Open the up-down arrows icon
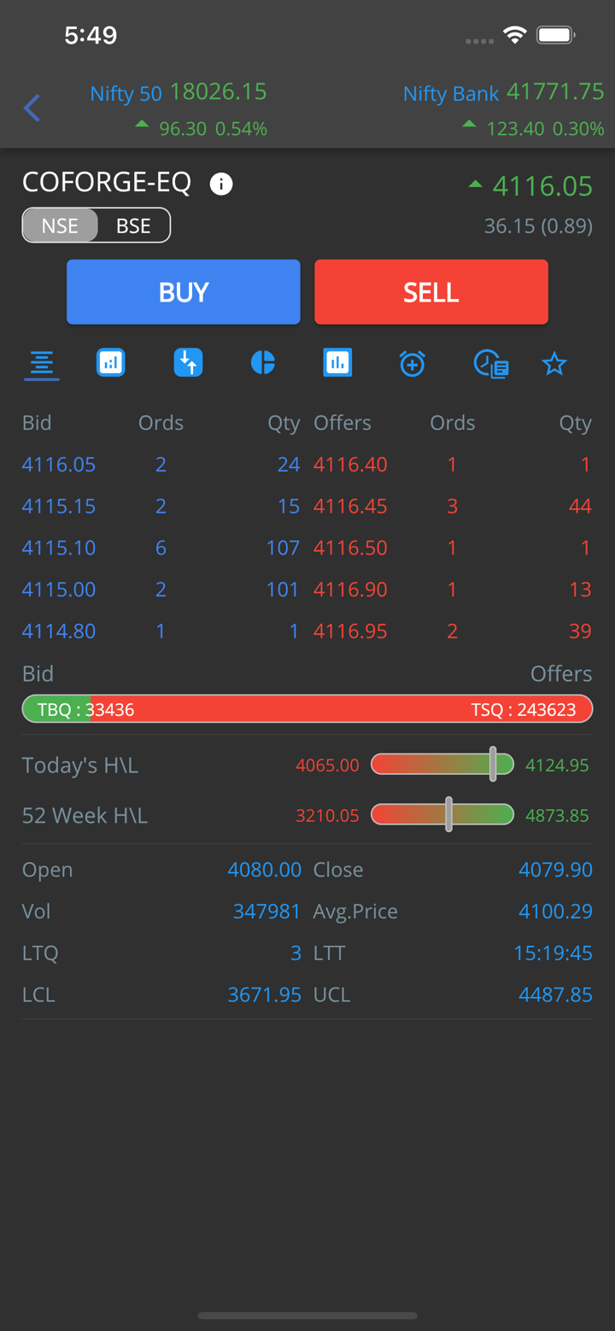Image resolution: width=615 pixels, height=1331 pixels. [188, 363]
